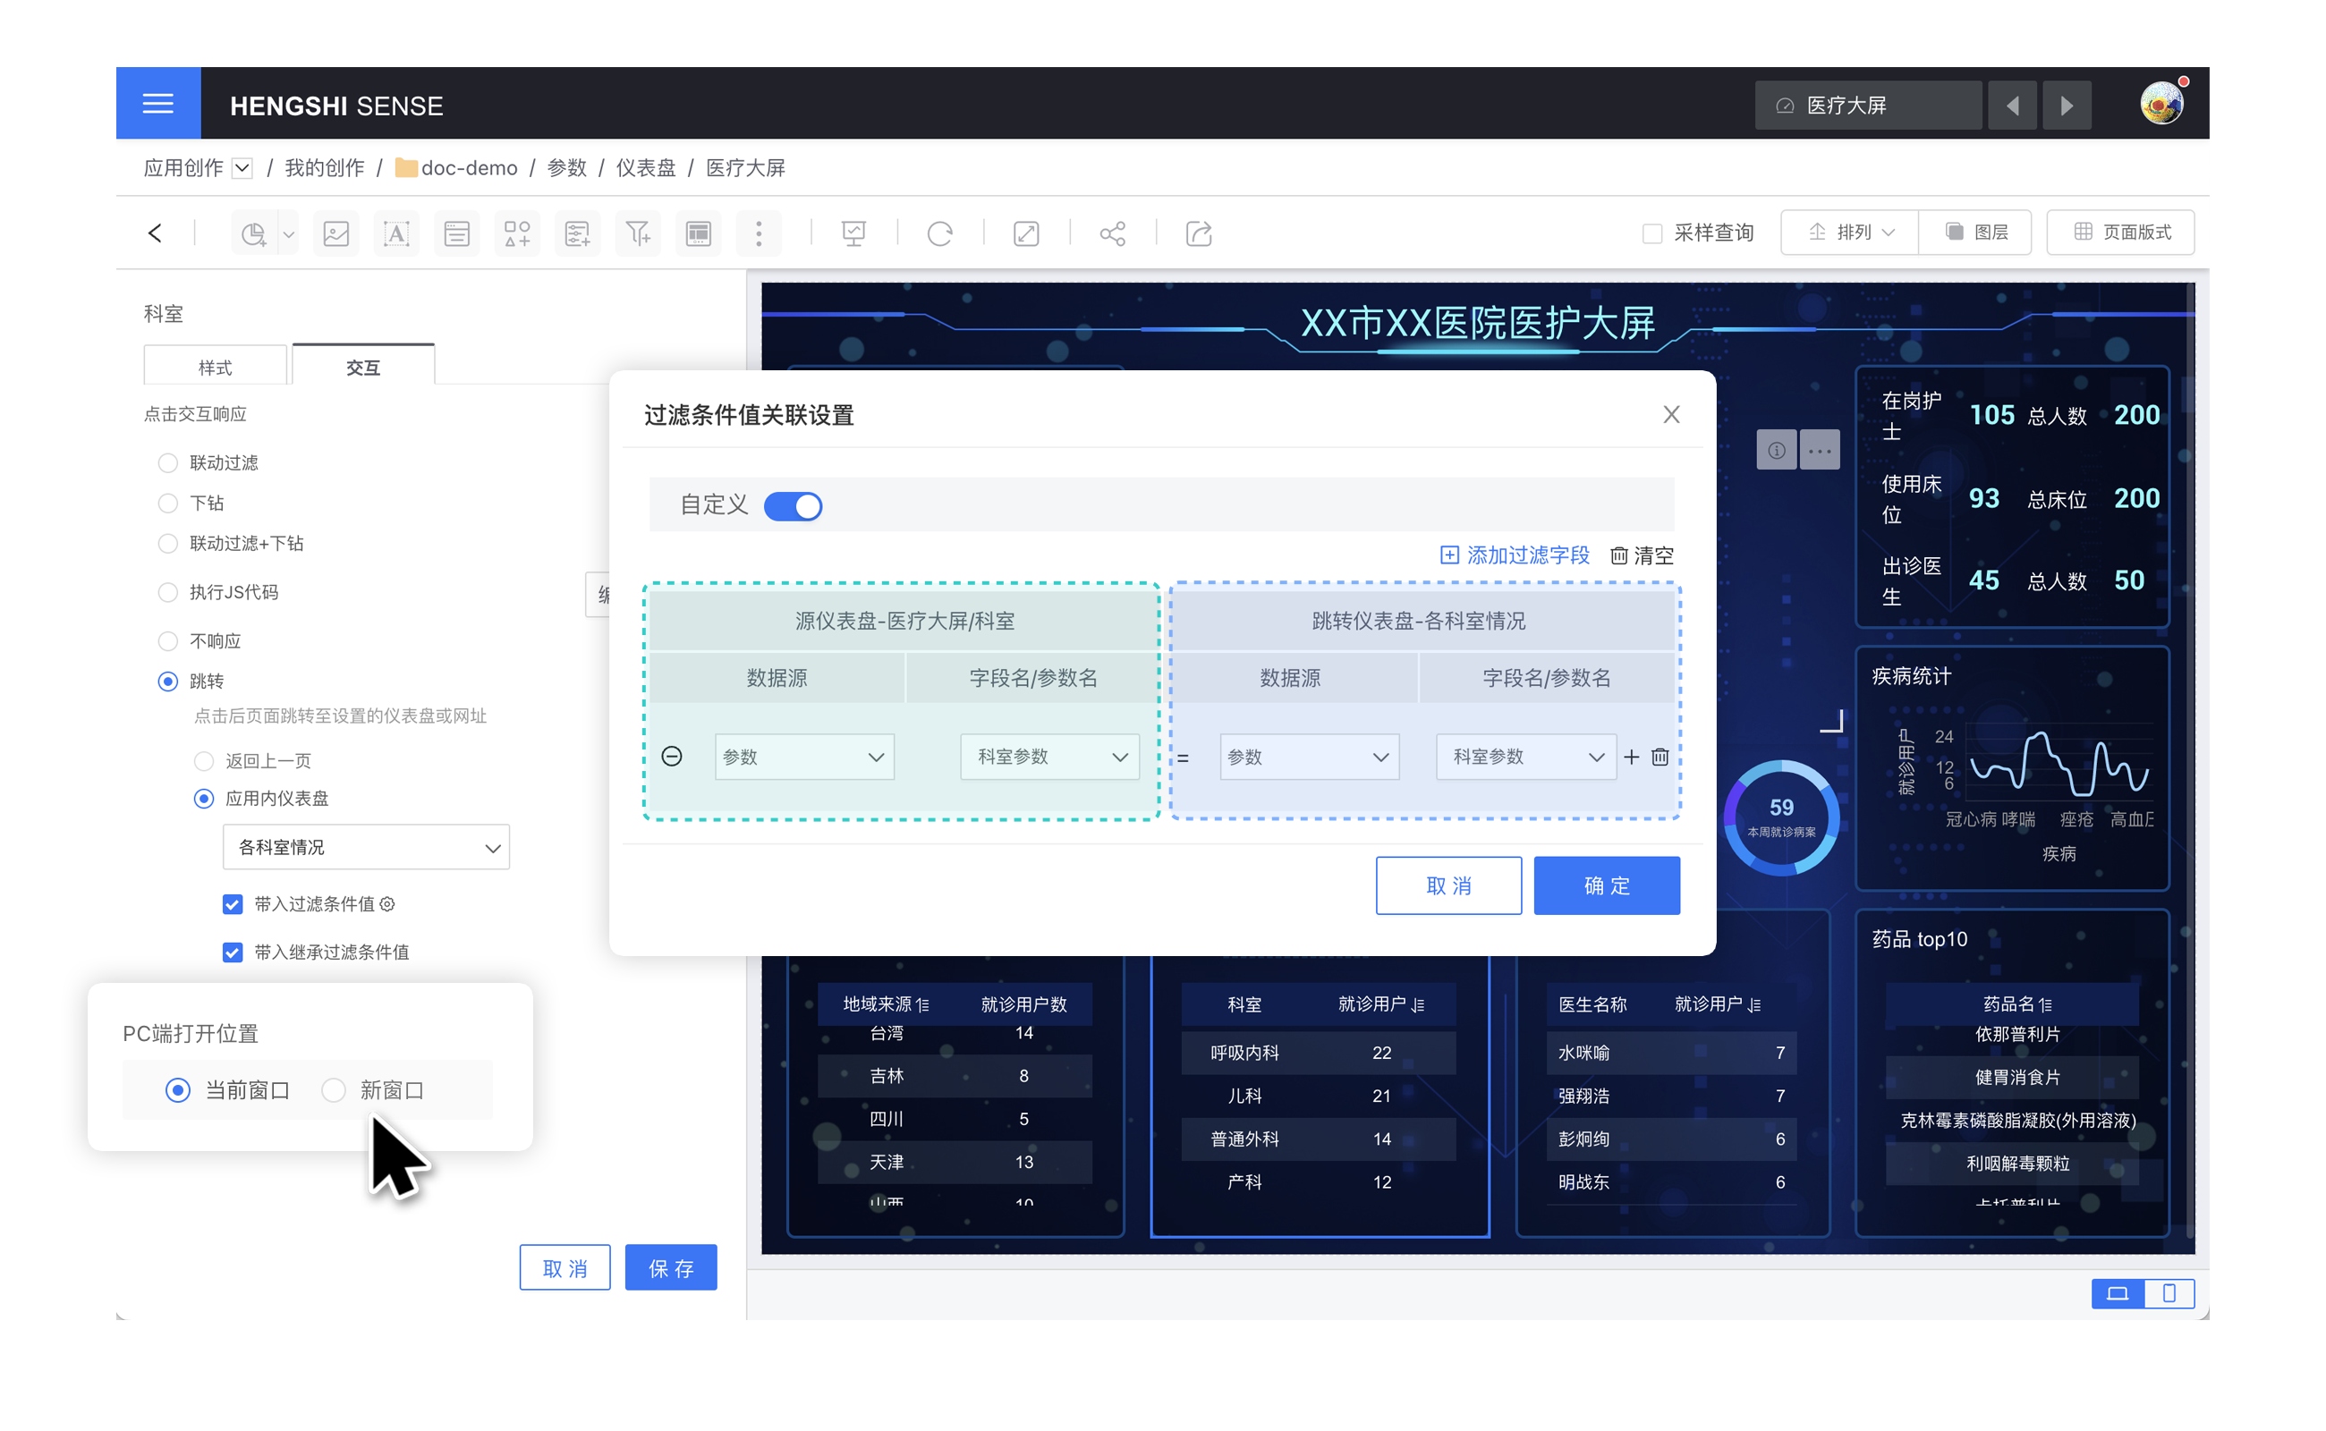Click 添加过滤字段 link
Viewport: 2326px width, 1431px height.
(1515, 555)
